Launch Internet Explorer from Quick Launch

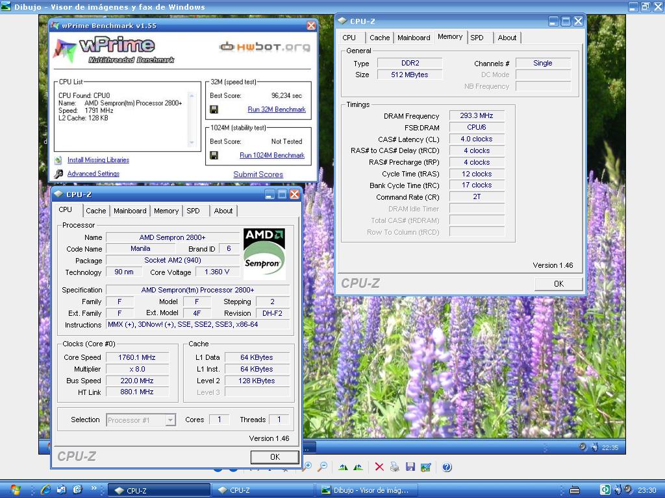click(45, 490)
